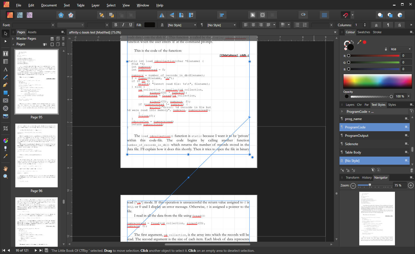This screenshot has height=254, width=415.
Task: Click the Flip Horizontal toolbar icon
Action: (x=162, y=15)
